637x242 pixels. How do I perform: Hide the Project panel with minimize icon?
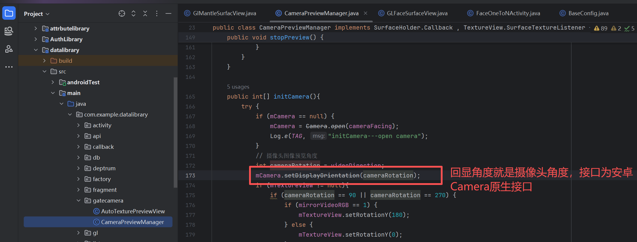168,13
